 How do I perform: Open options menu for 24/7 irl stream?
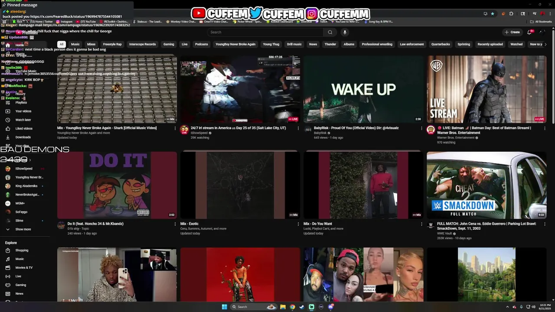(x=298, y=128)
